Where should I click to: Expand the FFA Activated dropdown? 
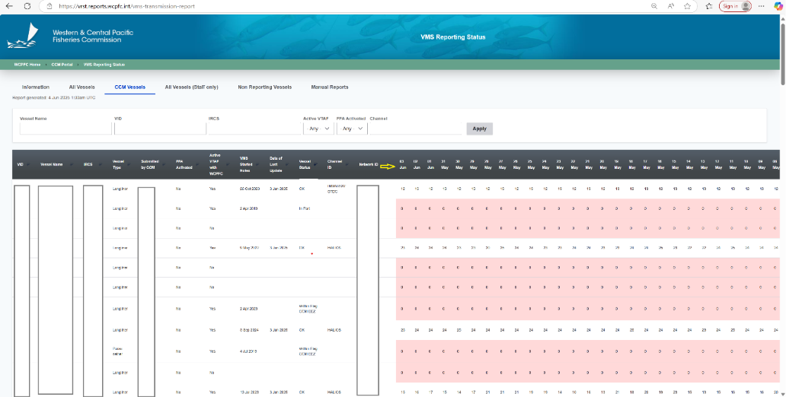point(351,129)
